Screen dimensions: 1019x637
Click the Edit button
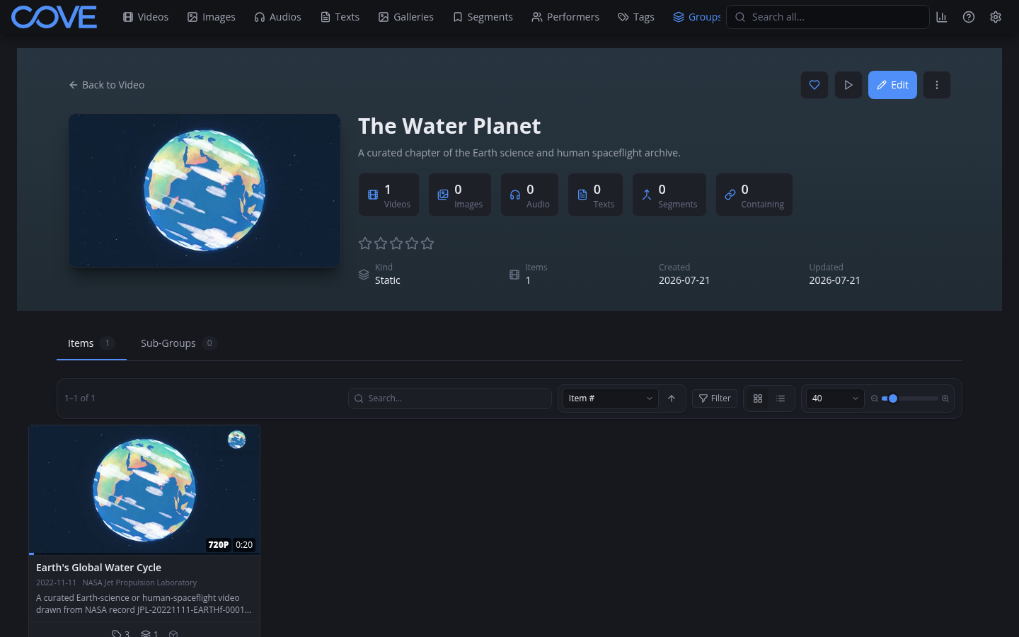(x=892, y=85)
